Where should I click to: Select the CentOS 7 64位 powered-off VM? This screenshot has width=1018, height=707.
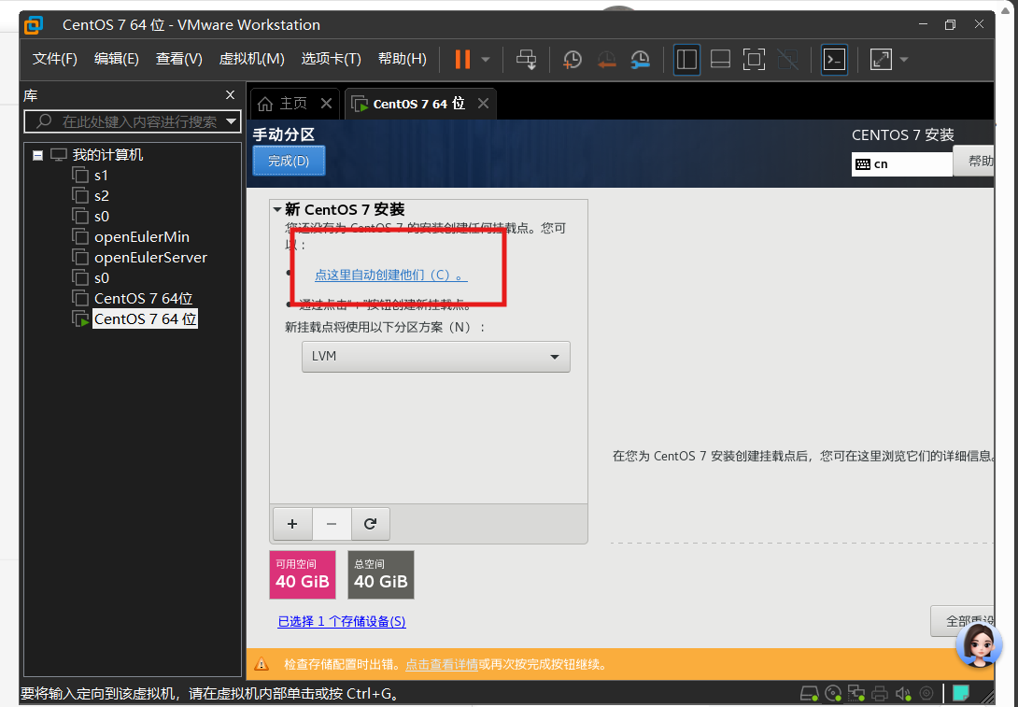pyautogui.click(x=144, y=299)
